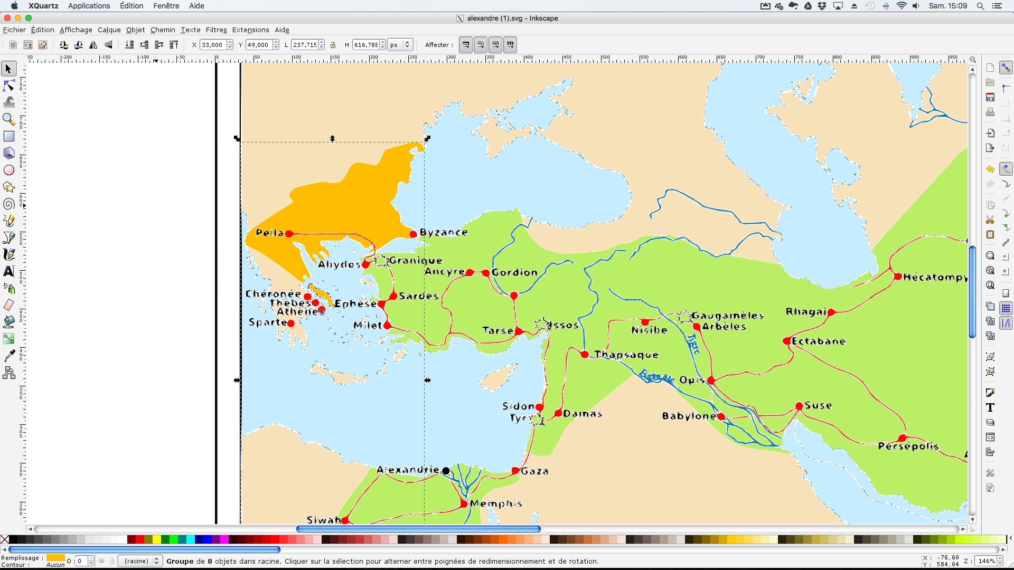This screenshot has width=1014, height=570.
Task: Select the Text tool in toolbox
Action: pyautogui.click(x=9, y=271)
